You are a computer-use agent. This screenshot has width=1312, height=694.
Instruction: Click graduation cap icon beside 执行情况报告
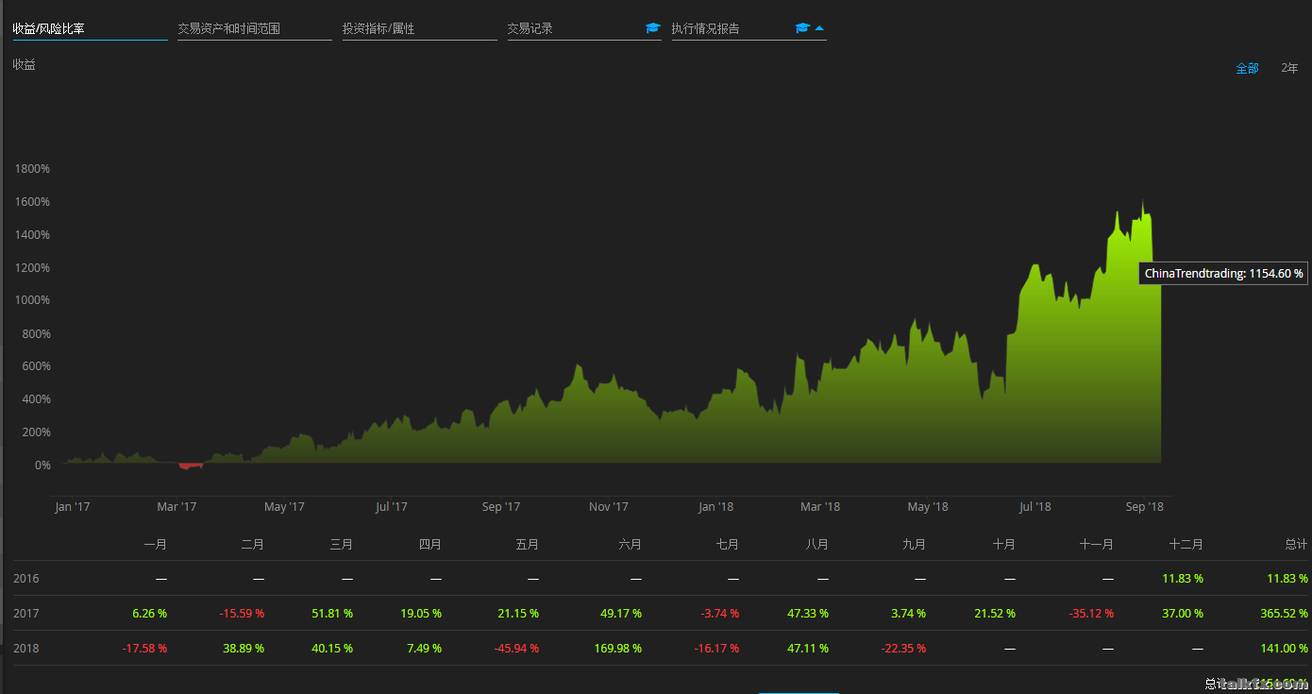pos(802,28)
